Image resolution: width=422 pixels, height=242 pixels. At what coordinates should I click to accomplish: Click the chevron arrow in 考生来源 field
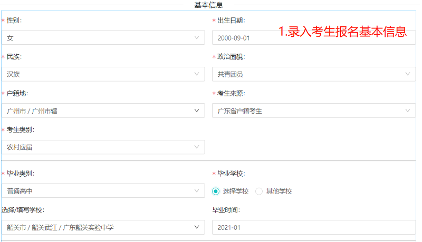(408, 110)
